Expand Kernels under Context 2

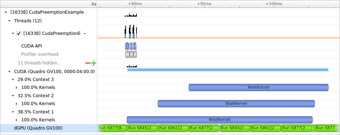(17, 104)
